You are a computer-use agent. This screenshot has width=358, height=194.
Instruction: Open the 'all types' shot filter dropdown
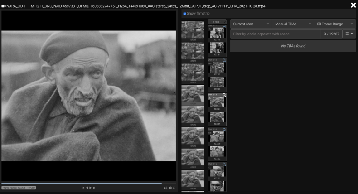[217, 22]
